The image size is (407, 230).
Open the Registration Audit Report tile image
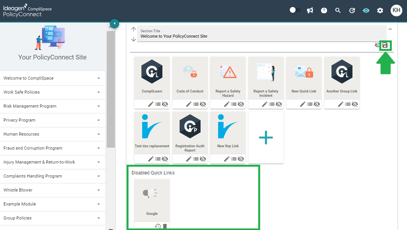click(190, 126)
